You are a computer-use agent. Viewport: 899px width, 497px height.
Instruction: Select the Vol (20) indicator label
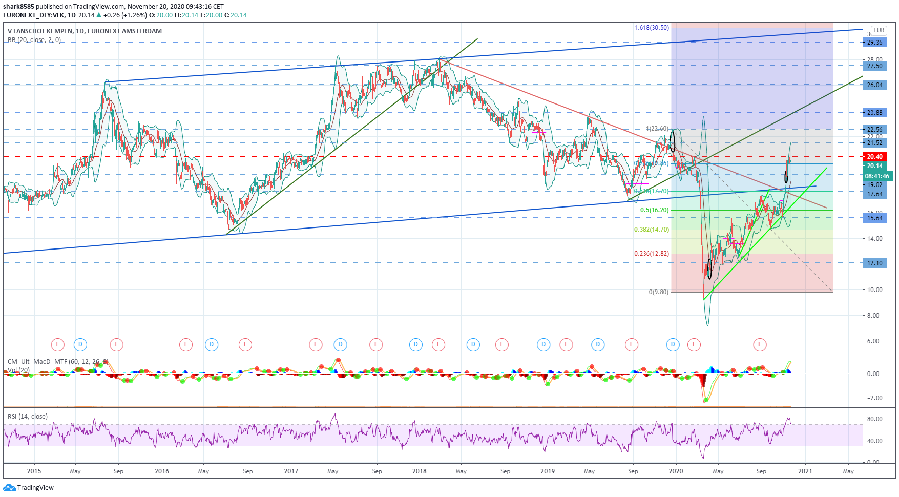(18, 370)
